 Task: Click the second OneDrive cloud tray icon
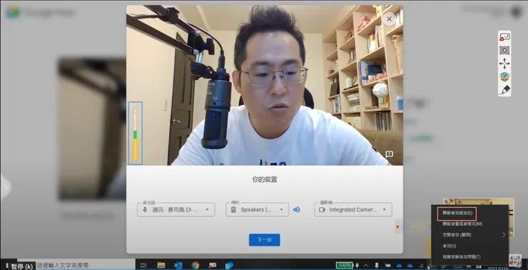pos(410,265)
